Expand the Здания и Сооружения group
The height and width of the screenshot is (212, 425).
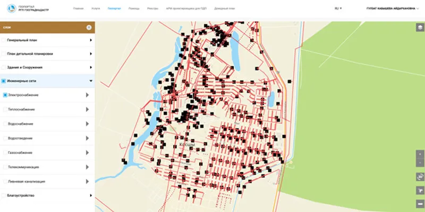click(x=91, y=67)
